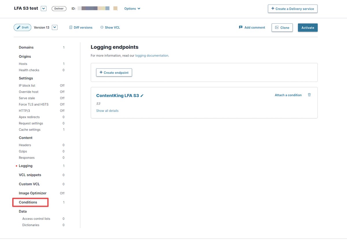Click the pencil icon beside ContentKing LFA S3
This screenshot has width=347, height=246.
coord(142,96)
